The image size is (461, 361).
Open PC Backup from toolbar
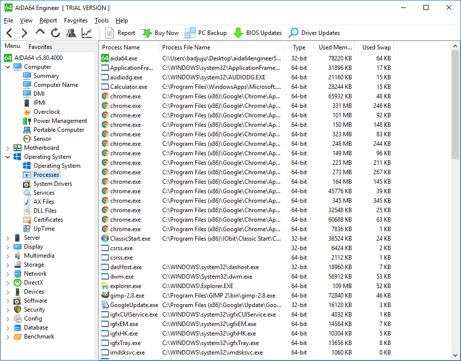[206, 33]
